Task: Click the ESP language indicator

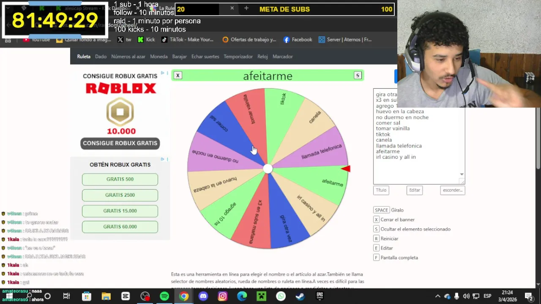Action: click(x=487, y=296)
